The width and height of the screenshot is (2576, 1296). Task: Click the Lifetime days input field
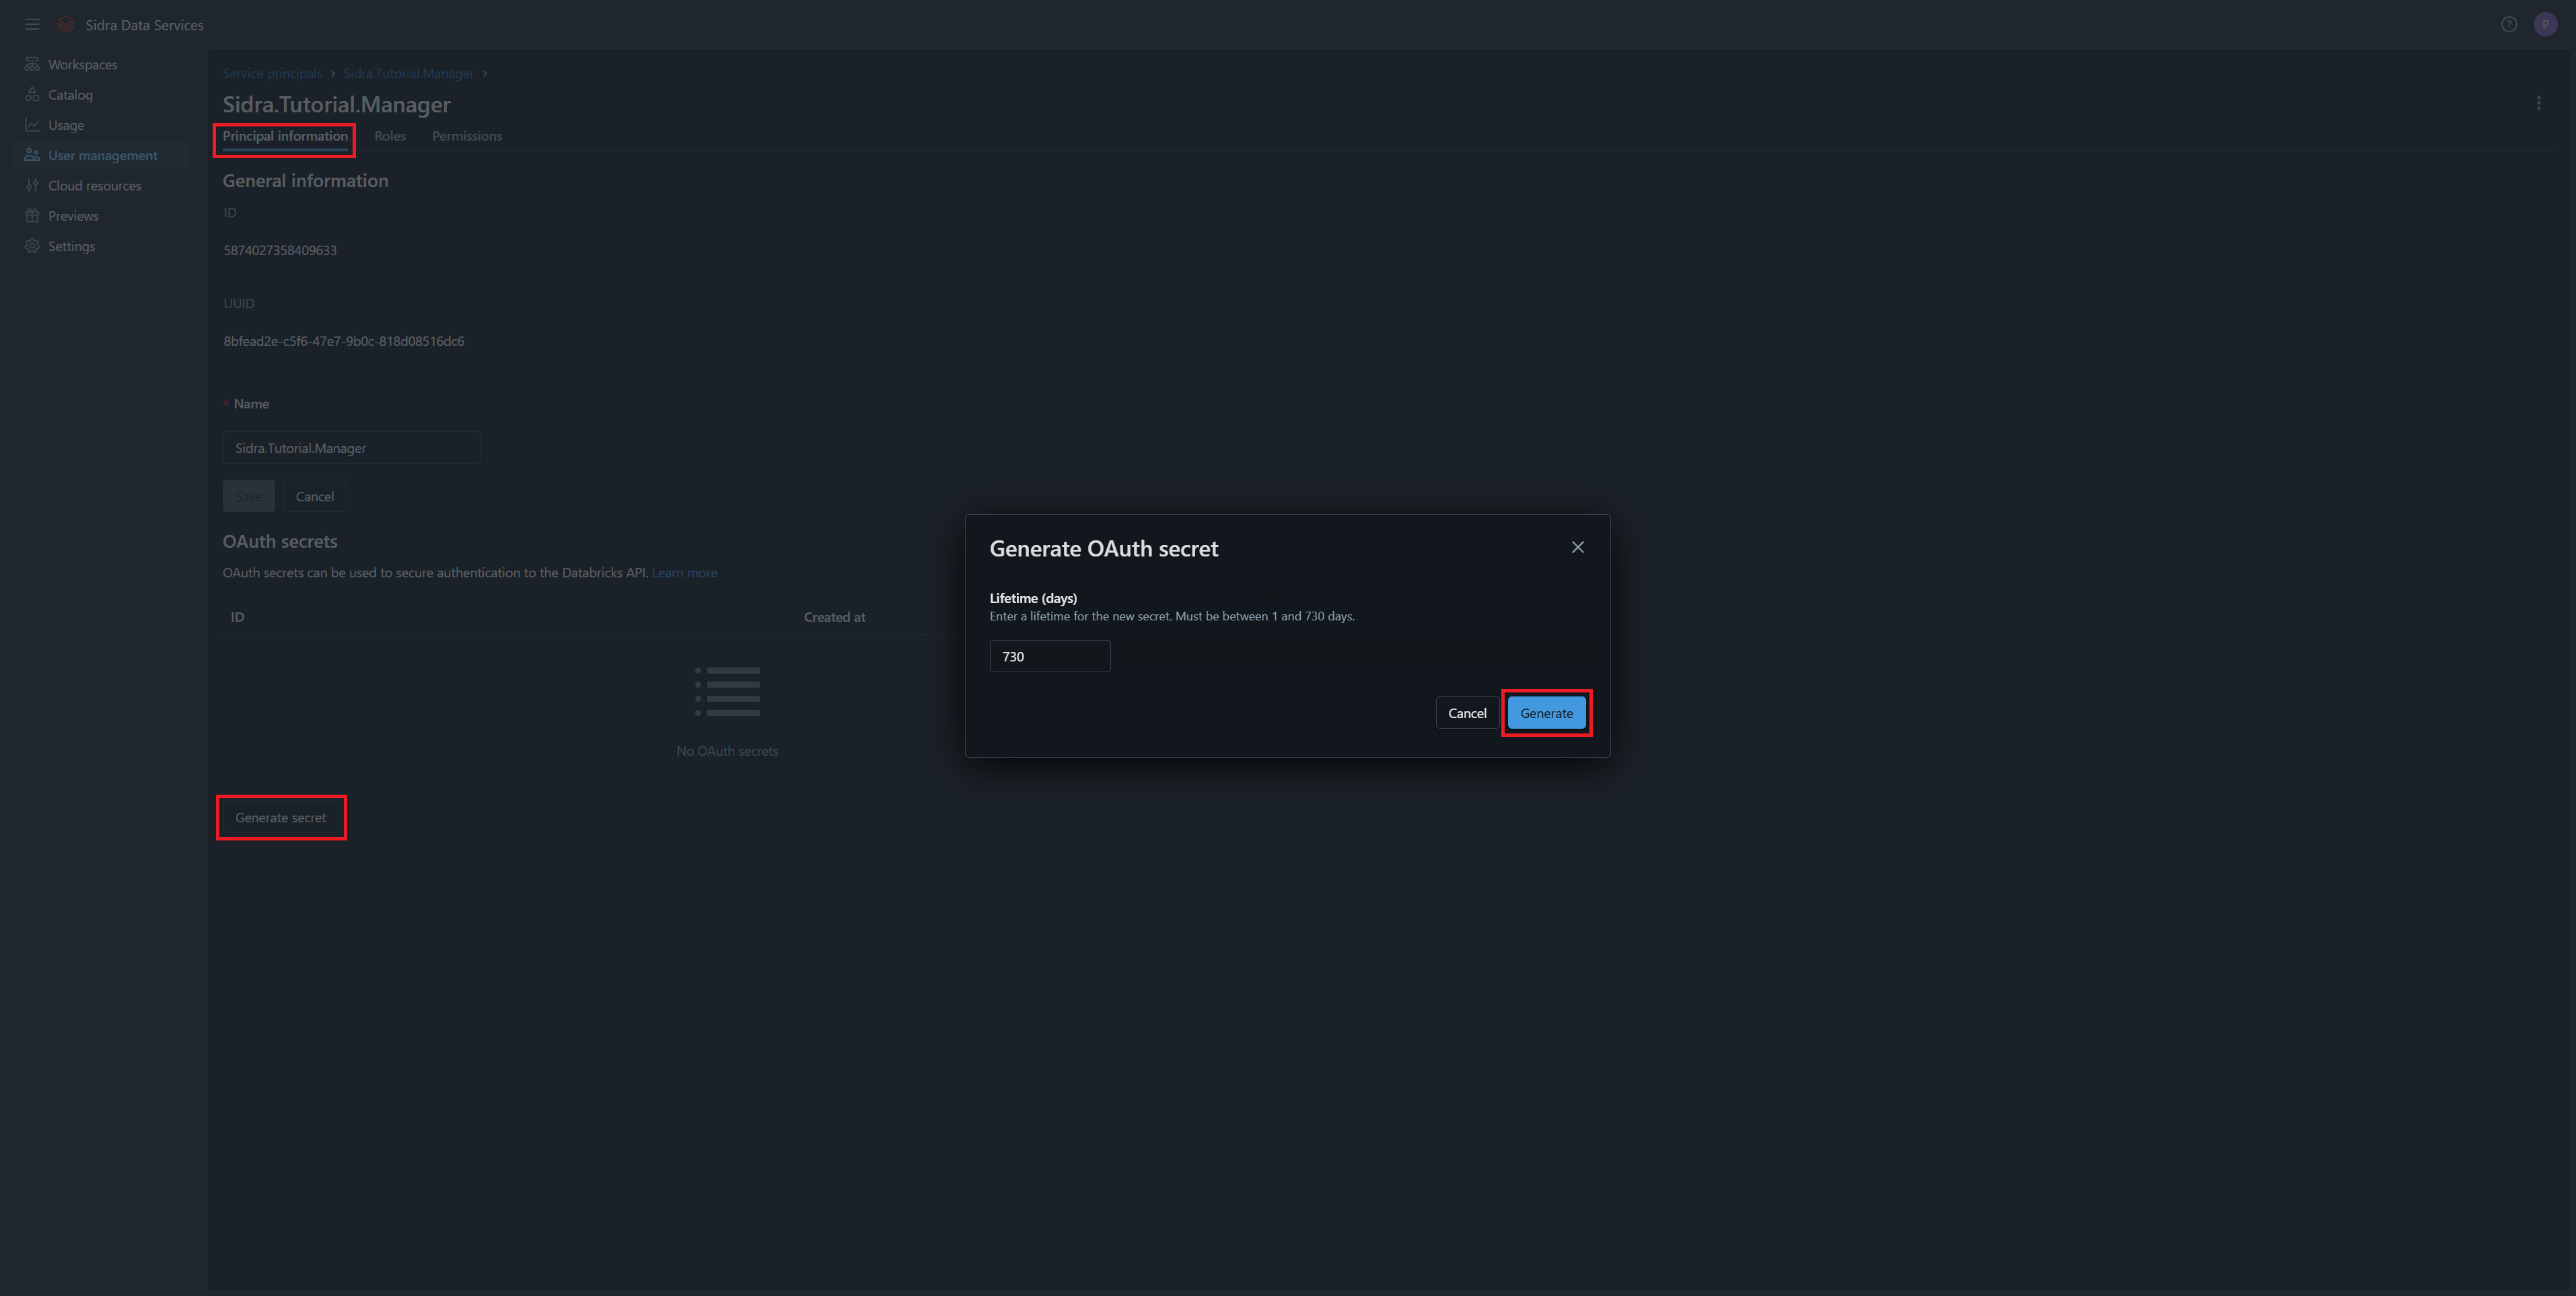tap(1049, 656)
